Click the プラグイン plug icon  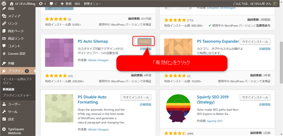[4, 71]
